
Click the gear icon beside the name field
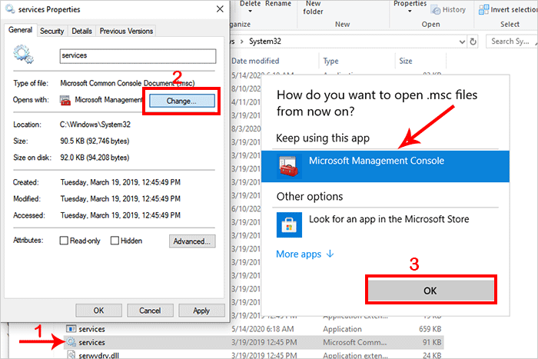23,55
